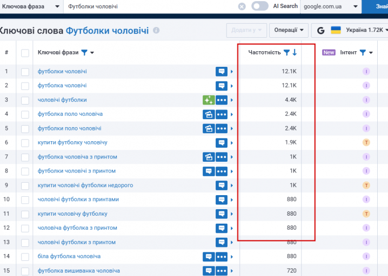Viewport: 388px width, 276px height.
Task: Click T intent badge in купити футболку чоловічу row
Action: click(366, 142)
